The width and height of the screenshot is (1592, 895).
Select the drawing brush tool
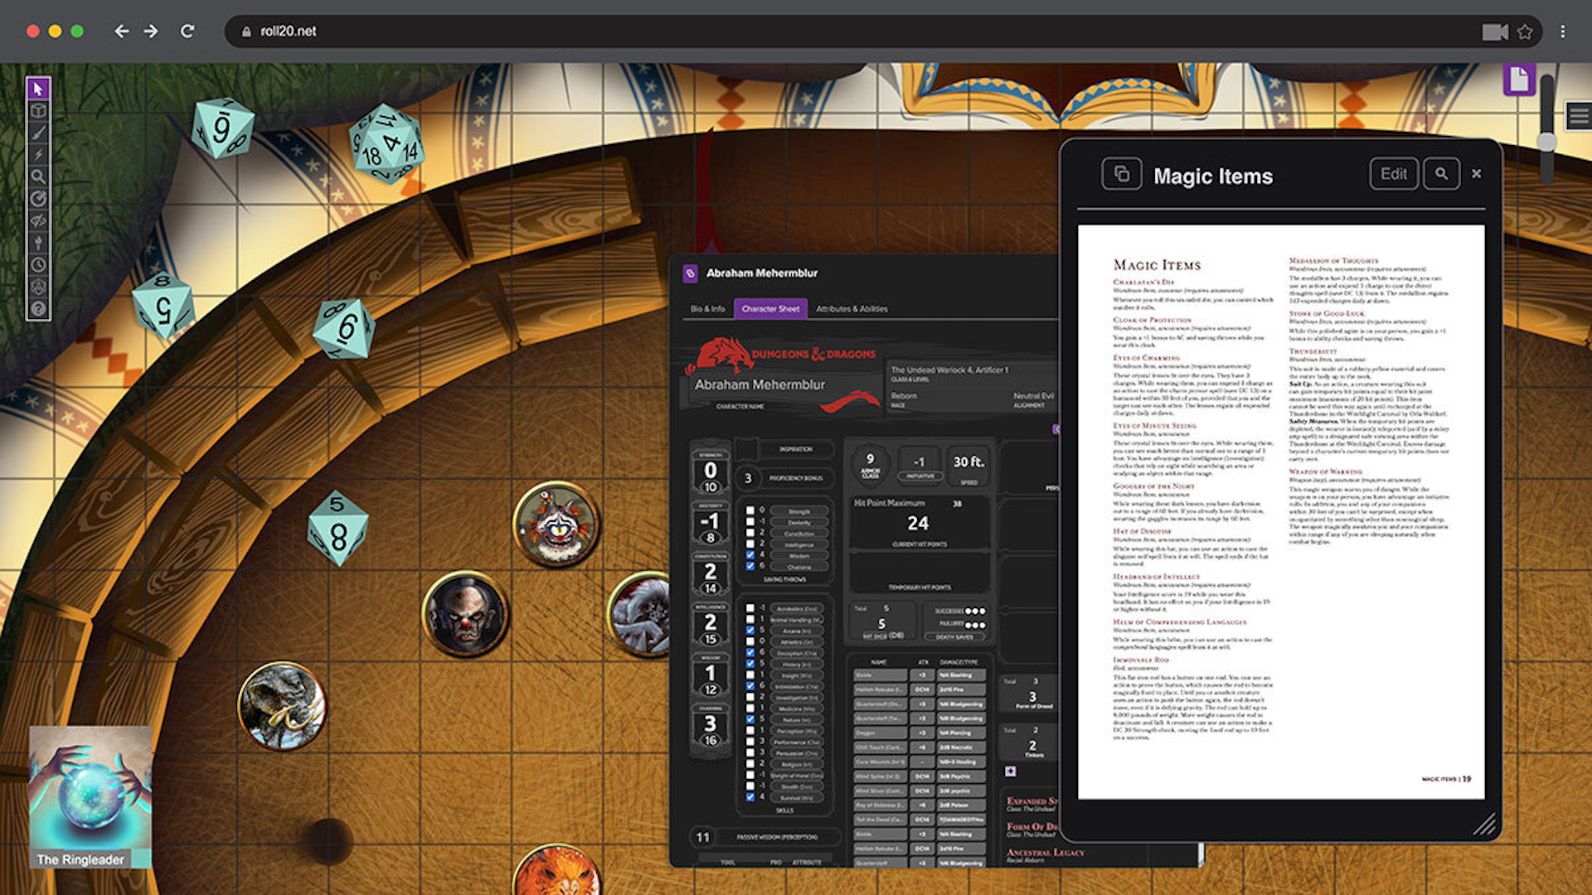coord(39,133)
